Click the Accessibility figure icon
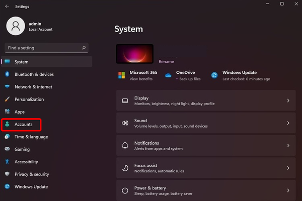Image resolution: width=302 pixels, height=201 pixels. [x=7, y=162]
